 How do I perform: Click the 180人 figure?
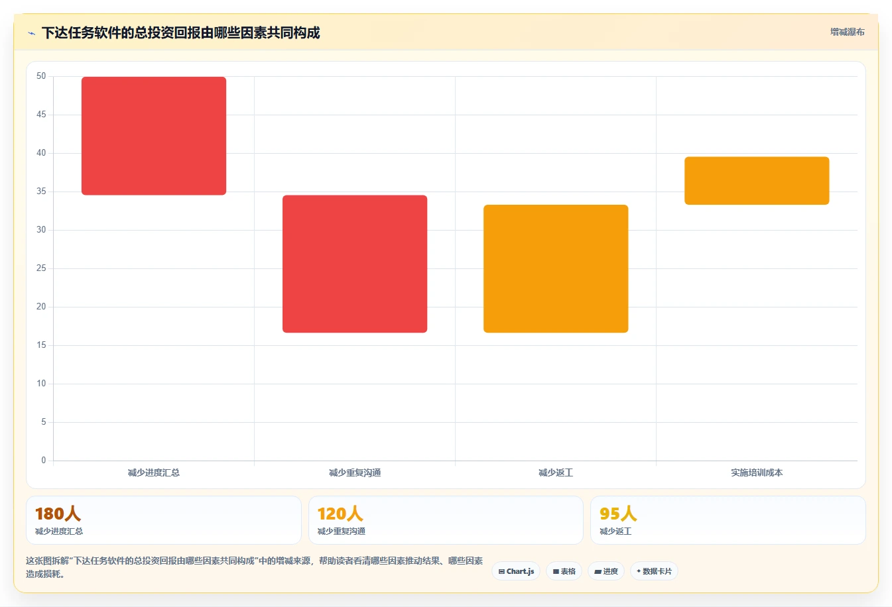click(58, 514)
